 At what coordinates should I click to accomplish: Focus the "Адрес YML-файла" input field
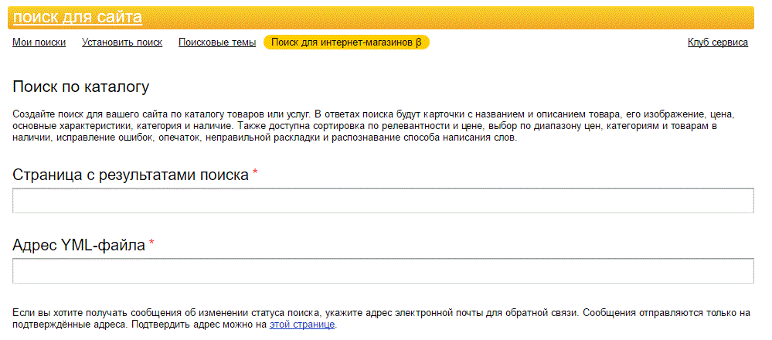pos(383,270)
